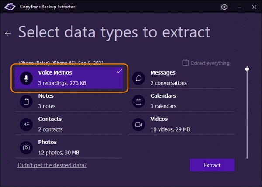Viewport: 262px width, 187px height.
Task: Click the Photos camera icon
Action: 26,148
